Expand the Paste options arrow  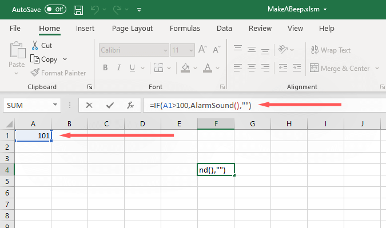pos(16,73)
